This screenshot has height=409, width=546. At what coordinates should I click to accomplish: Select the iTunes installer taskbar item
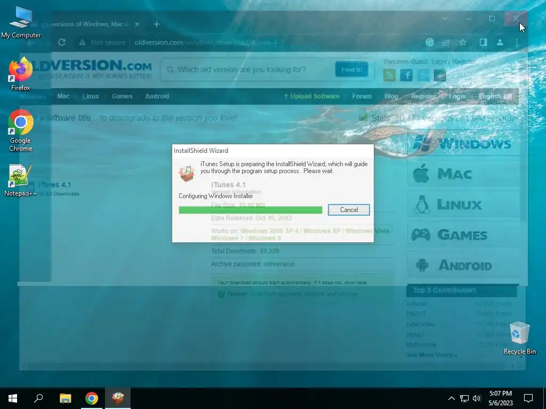tap(118, 398)
